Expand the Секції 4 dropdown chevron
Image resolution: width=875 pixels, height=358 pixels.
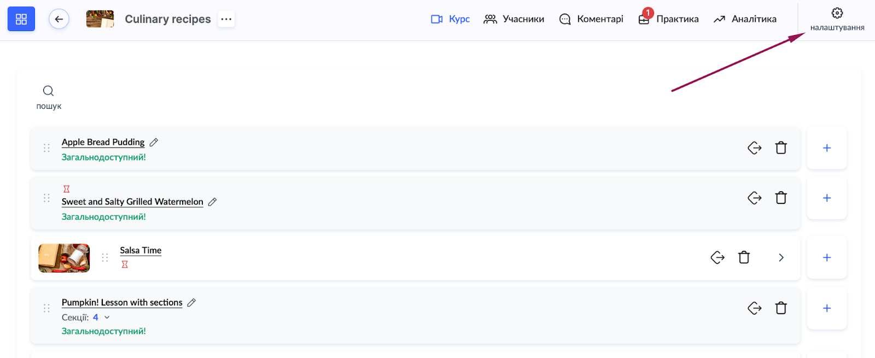point(107,318)
